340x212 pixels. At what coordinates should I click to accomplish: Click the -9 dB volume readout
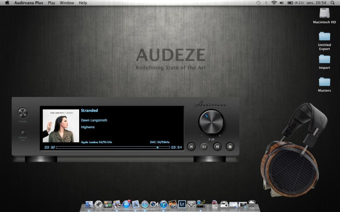(211, 139)
